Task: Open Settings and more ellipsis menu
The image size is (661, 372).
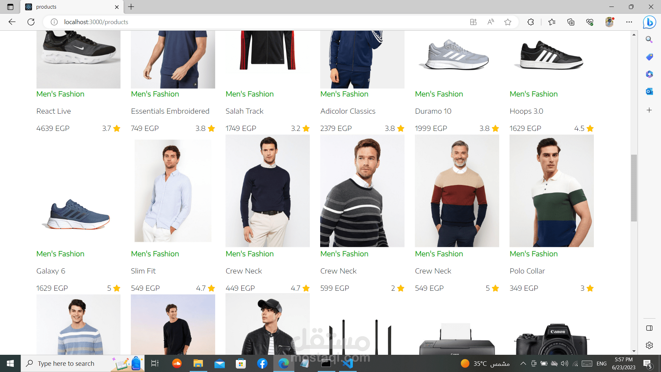Action: pos(629,22)
